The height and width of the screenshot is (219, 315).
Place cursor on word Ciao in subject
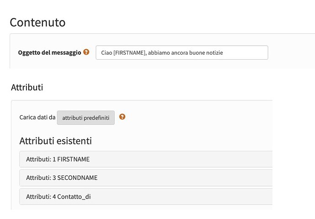tap(106, 53)
